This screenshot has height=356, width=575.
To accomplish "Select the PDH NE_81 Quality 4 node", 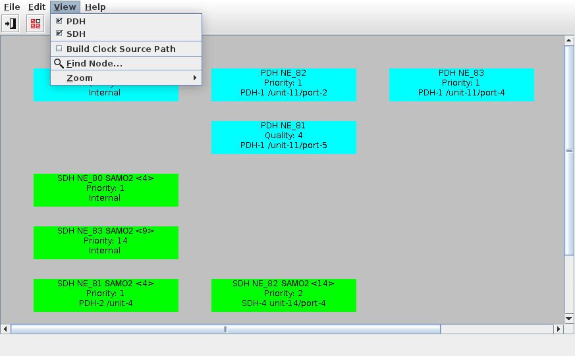I will (x=284, y=137).
